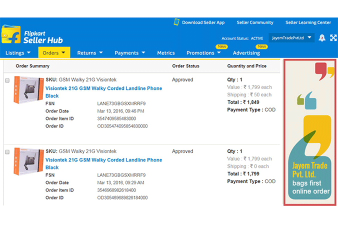The height and width of the screenshot is (225, 338).
Task: Click Order Item ID 3546968982618400
Action: (x=116, y=190)
